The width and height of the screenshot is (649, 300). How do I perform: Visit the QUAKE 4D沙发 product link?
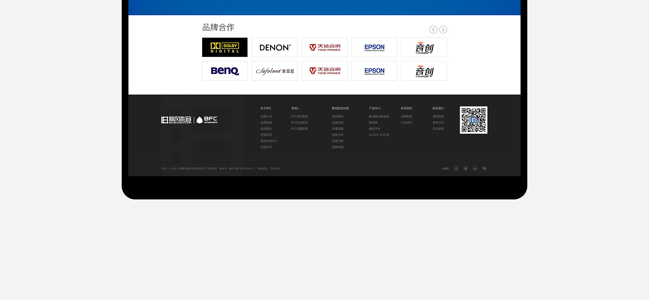tap(379, 135)
